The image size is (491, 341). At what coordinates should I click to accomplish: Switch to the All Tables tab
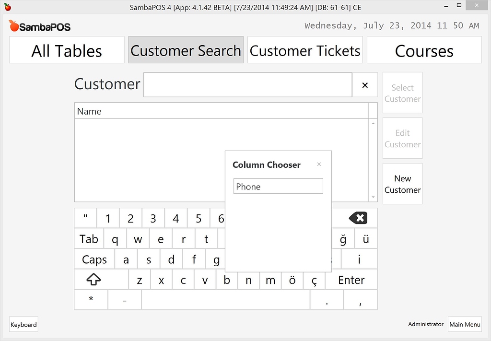[66, 49]
